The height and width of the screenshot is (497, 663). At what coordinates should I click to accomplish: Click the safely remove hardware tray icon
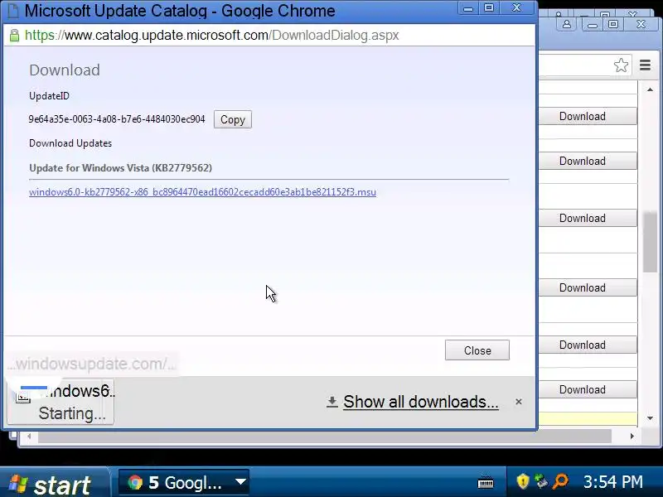pyautogui.click(x=541, y=482)
